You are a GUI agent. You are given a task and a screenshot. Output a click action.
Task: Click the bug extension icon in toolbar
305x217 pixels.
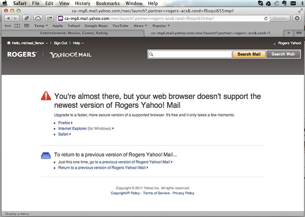coord(27,18)
